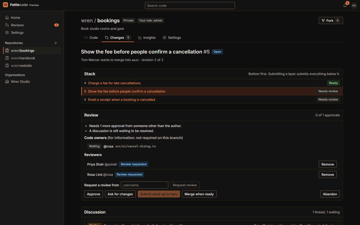The height and width of the screenshot is (225, 360).
Task: Click the Request review button
Action: 185,185
